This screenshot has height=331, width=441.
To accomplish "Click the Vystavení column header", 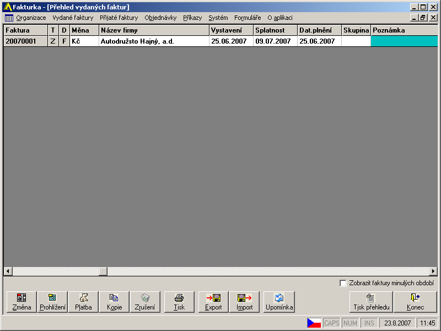I will pos(231,30).
